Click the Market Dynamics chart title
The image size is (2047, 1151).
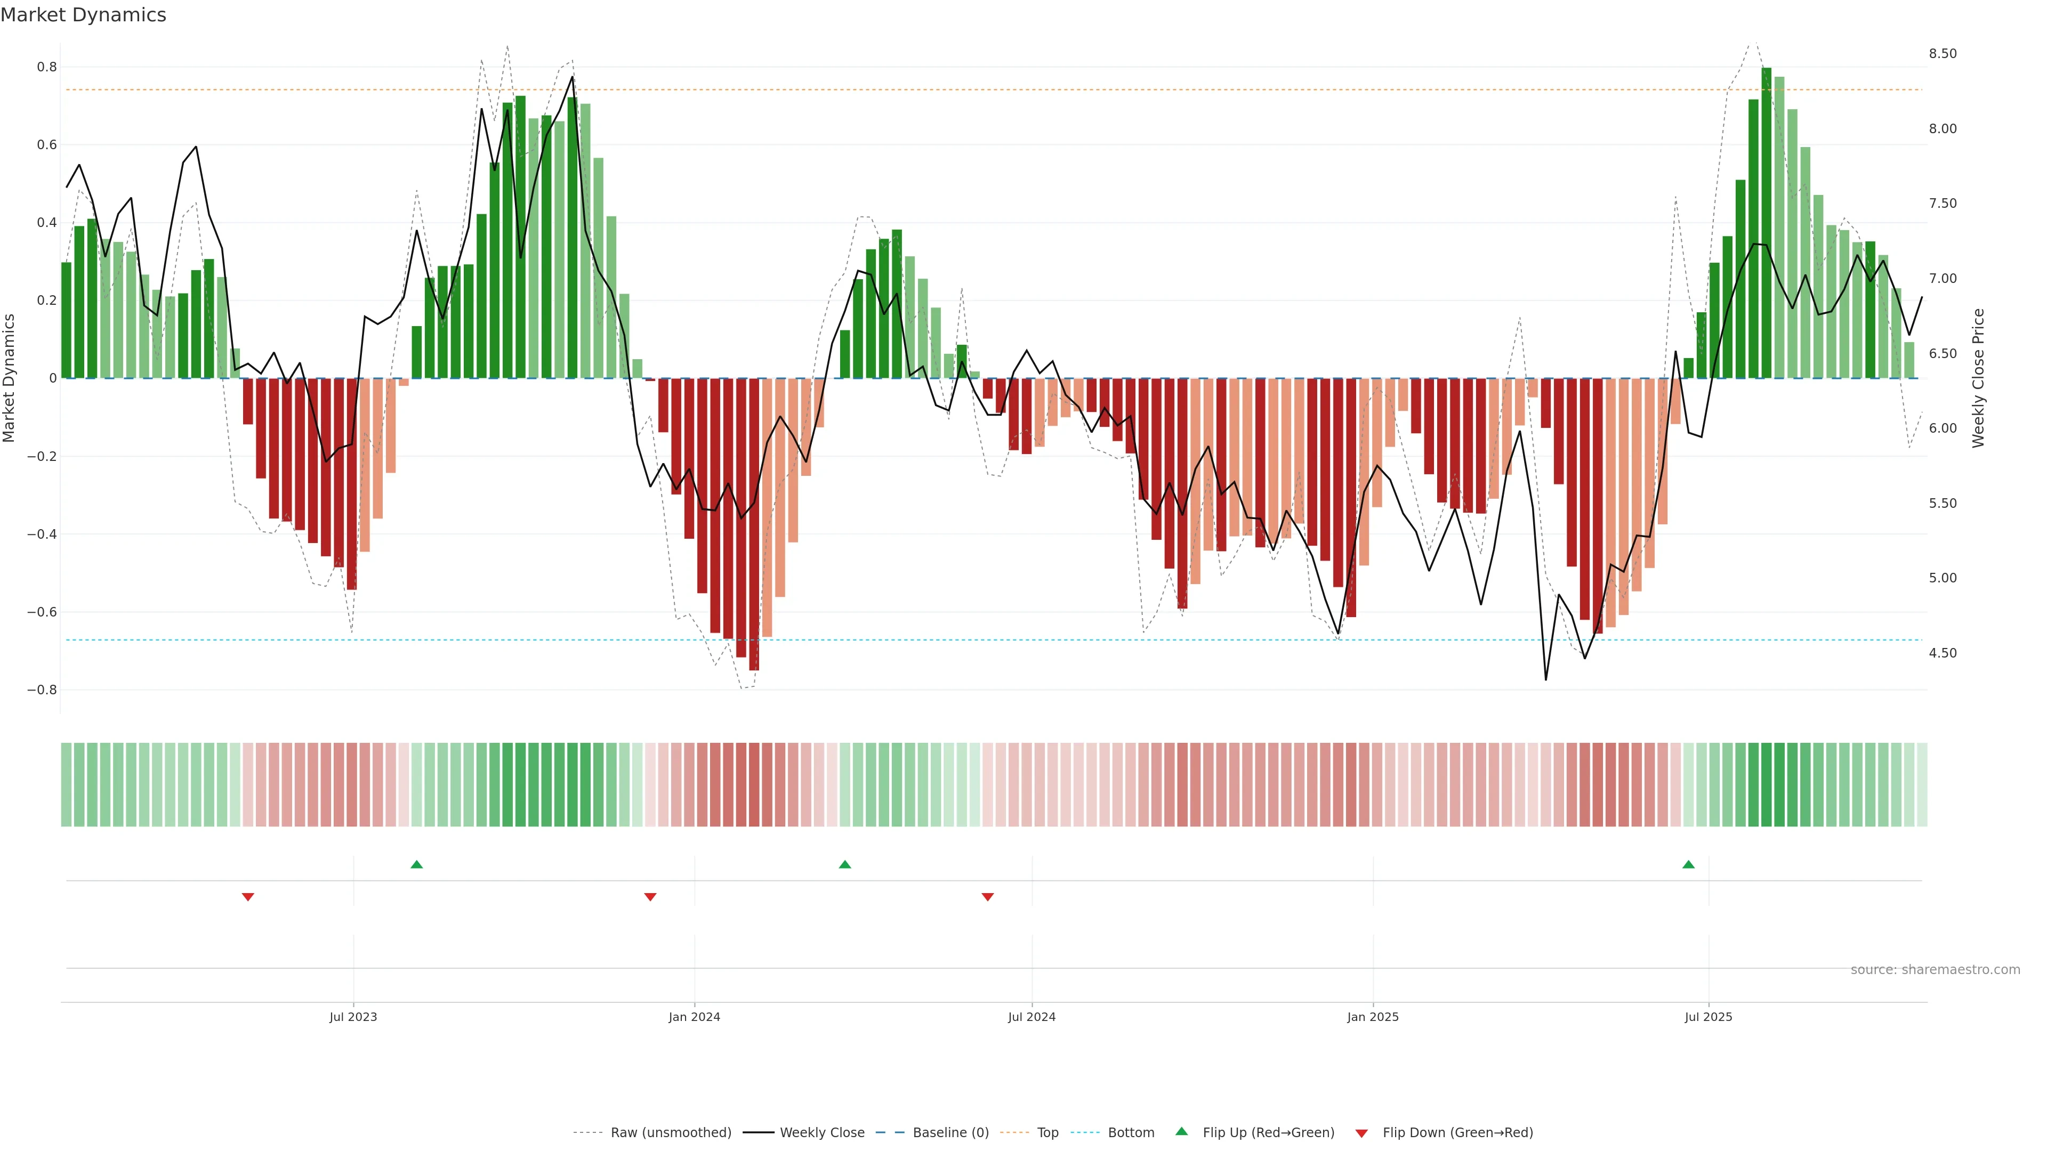pos(84,15)
